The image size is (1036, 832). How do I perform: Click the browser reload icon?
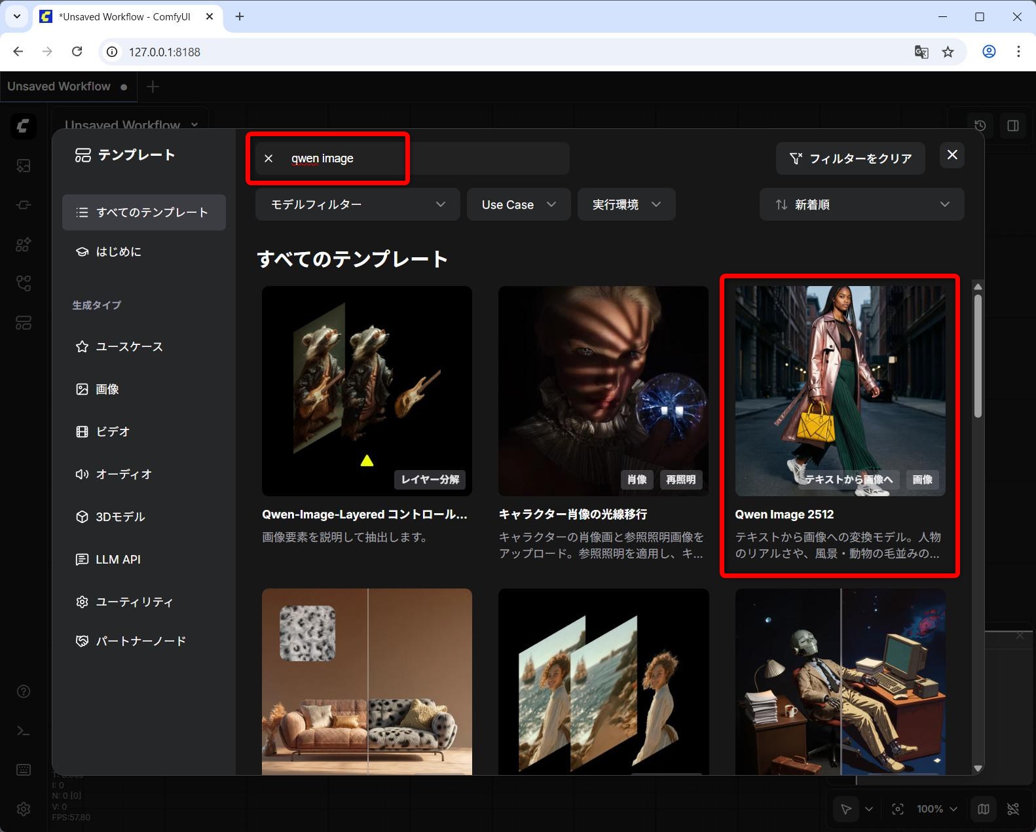(x=77, y=52)
